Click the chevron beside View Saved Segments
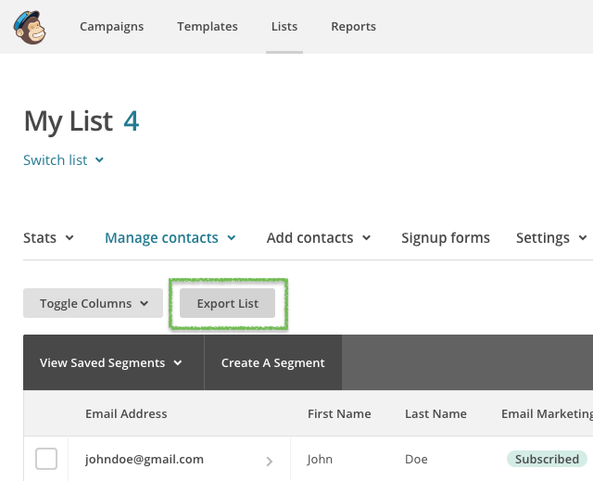The width and height of the screenshot is (593, 481). 177,363
